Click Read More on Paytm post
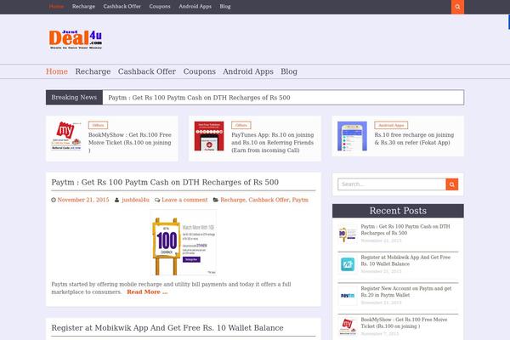The width and height of the screenshot is (510, 340). (147, 292)
